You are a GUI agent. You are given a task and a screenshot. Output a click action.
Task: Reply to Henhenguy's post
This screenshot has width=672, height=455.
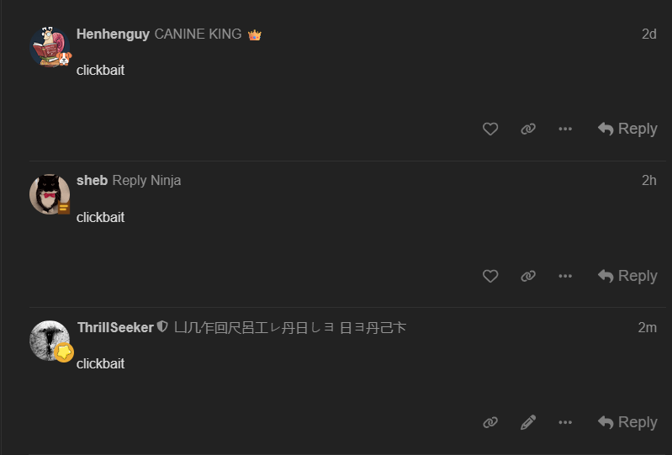(x=627, y=129)
